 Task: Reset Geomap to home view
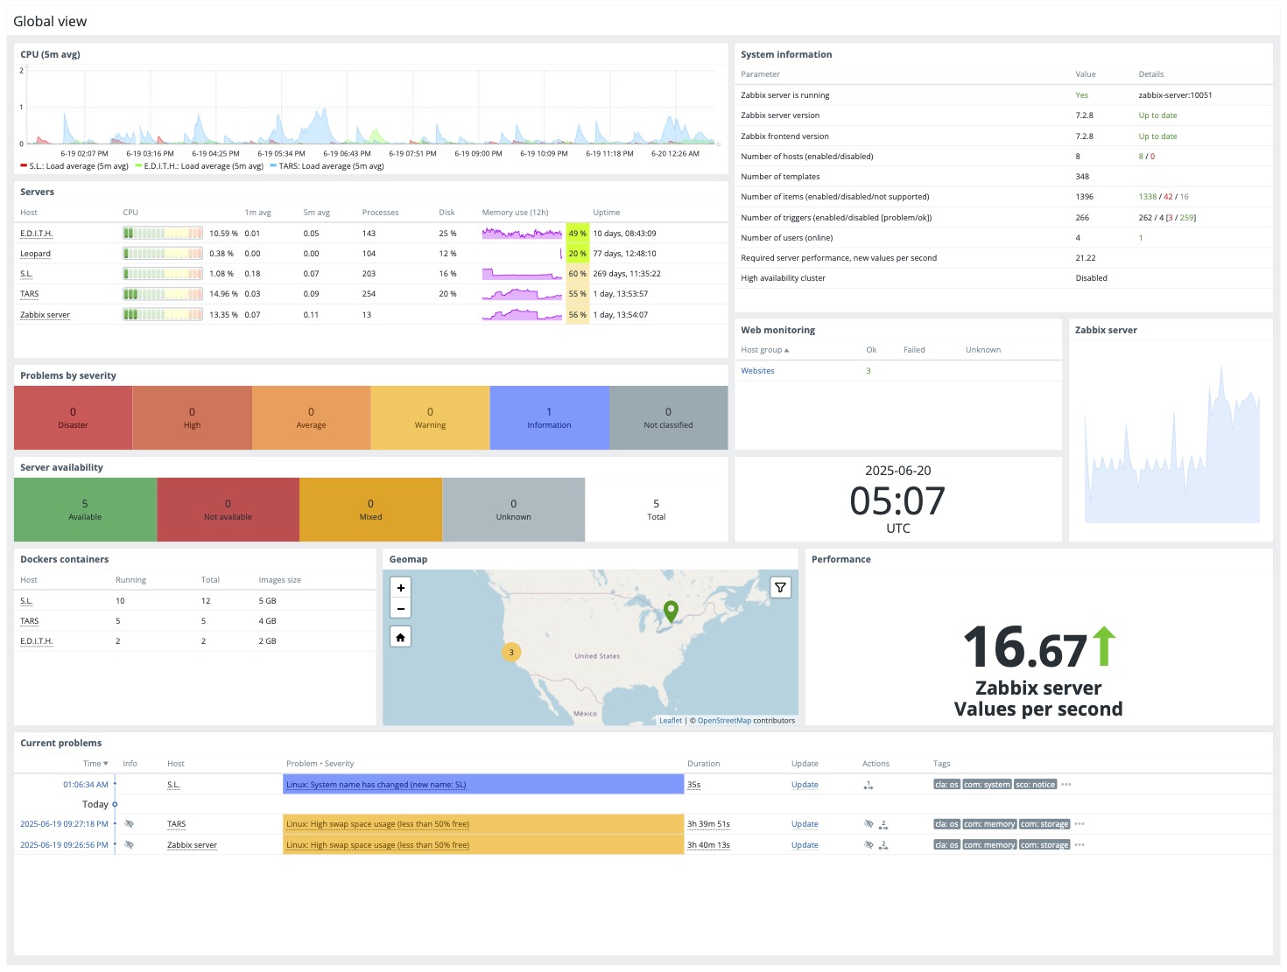(400, 637)
